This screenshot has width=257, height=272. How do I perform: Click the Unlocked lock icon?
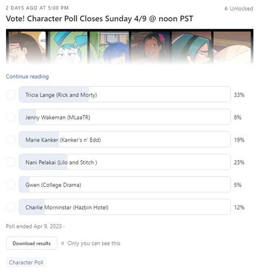[x=226, y=8]
